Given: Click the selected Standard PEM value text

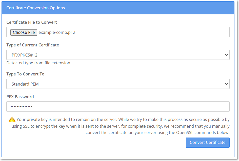Looking at the screenshot, I should pos(25,84).
